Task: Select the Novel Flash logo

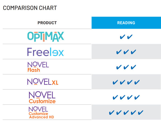Action: point(38,67)
